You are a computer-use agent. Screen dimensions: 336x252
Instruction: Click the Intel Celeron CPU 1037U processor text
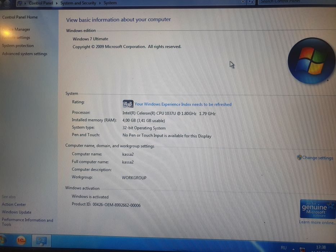point(169,113)
